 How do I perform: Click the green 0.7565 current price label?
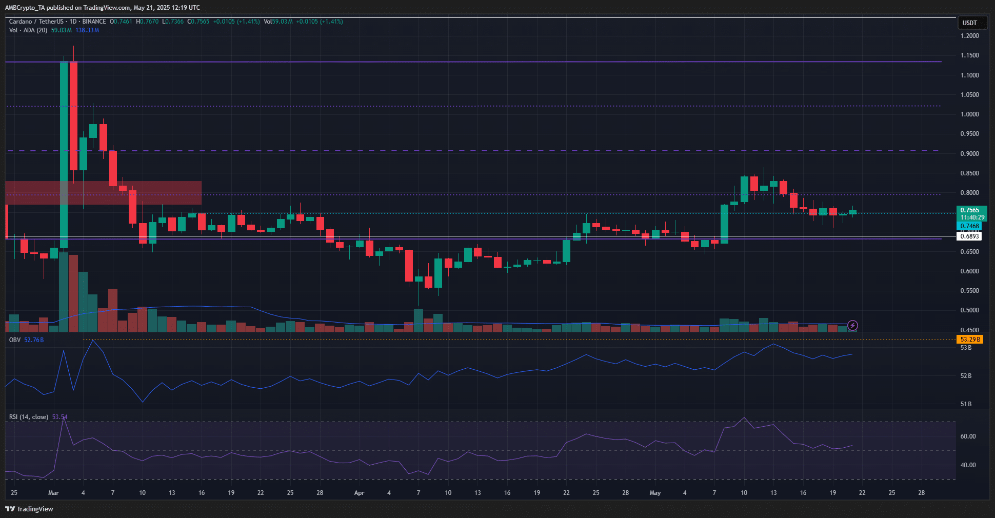click(x=969, y=210)
